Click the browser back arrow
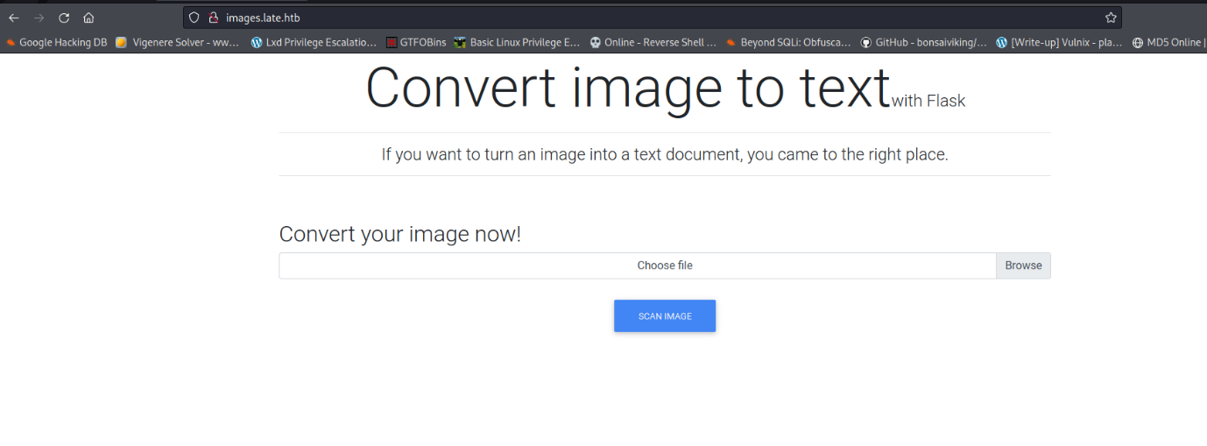The image size is (1207, 446). coord(14,18)
